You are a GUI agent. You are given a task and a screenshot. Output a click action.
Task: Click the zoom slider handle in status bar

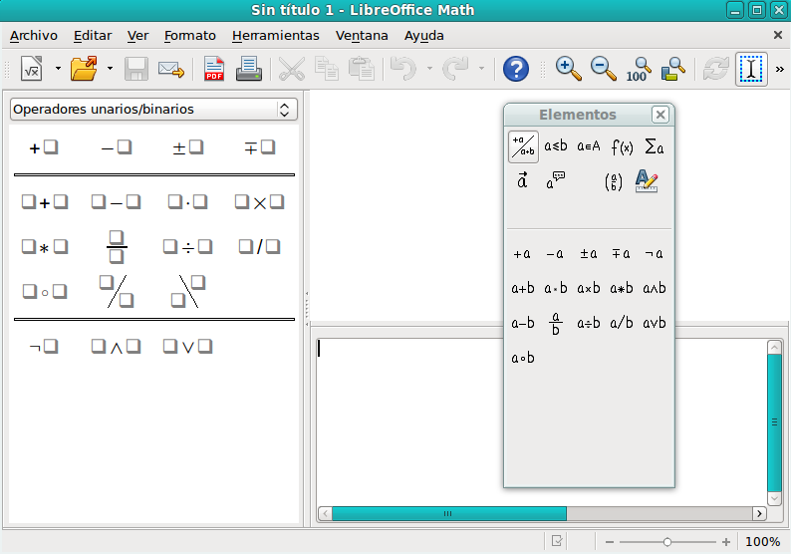[666, 542]
